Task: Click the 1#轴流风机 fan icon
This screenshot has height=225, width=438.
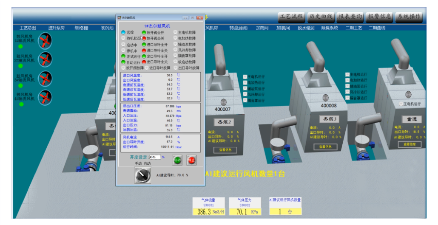Action: point(45,41)
